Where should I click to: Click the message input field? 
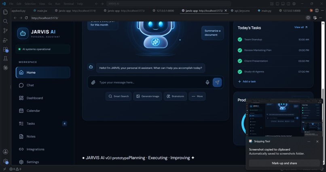(151, 83)
